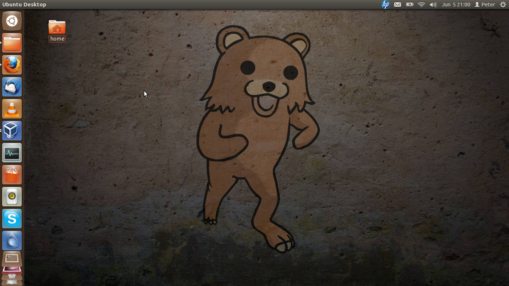Open the session power gear menu
The width and height of the screenshot is (509, 286).
pyautogui.click(x=503, y=4)
